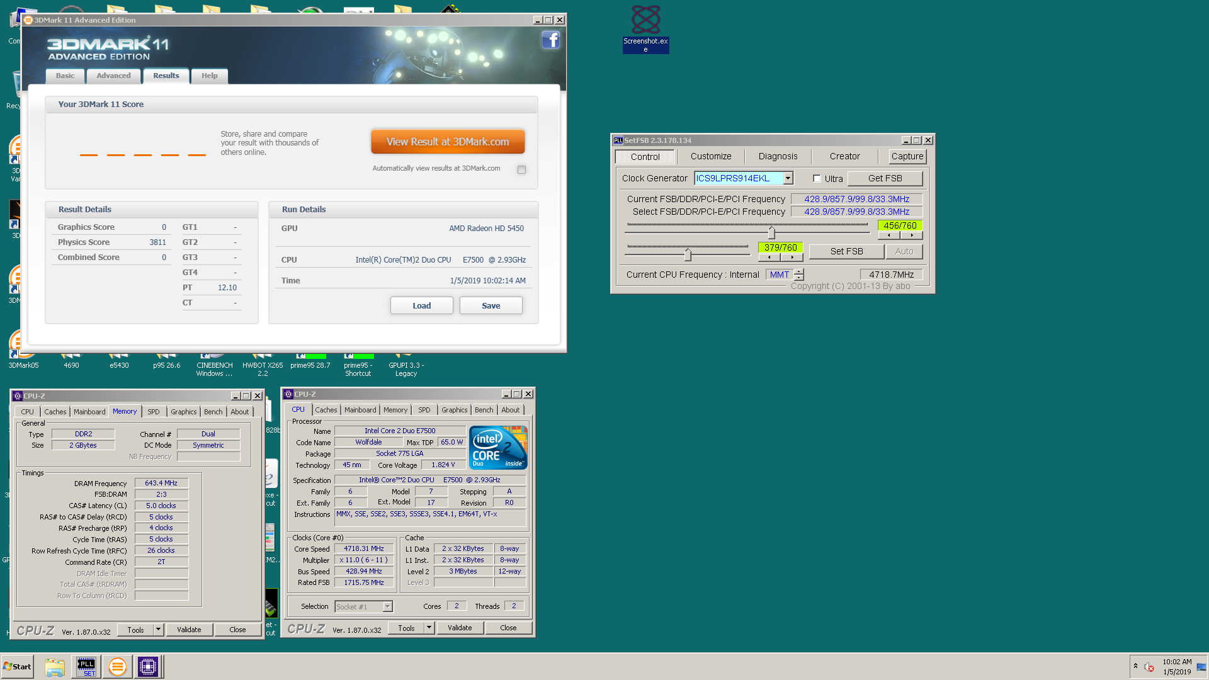Click Core Speed value 4718.31 MHz
The height and width of the screenshot is (680, 1209).
tap(364, 548)
